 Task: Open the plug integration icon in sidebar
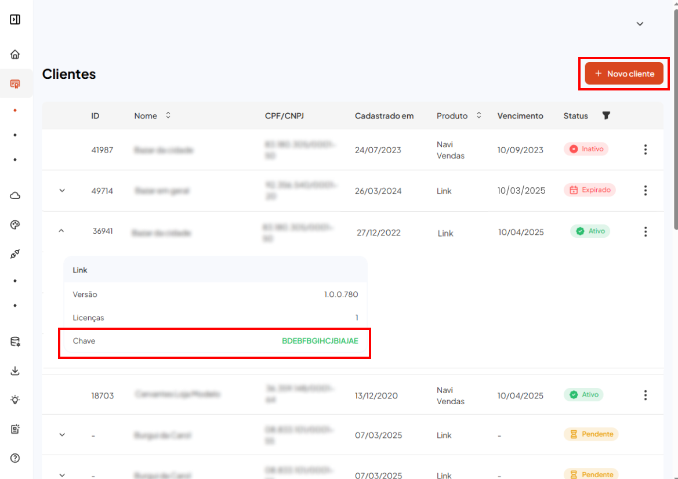(x=15, y=254)
